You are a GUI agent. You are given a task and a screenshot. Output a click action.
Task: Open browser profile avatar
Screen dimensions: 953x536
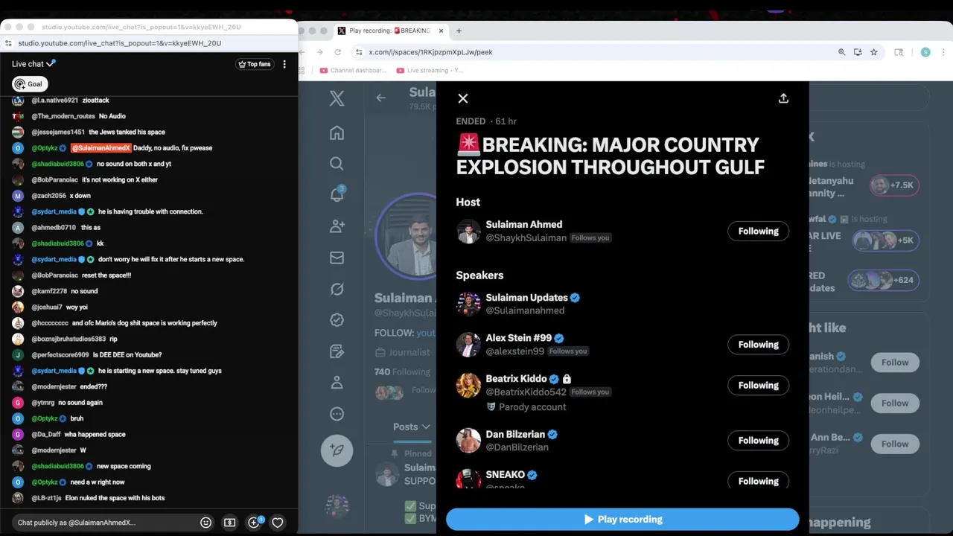point(925,52)
